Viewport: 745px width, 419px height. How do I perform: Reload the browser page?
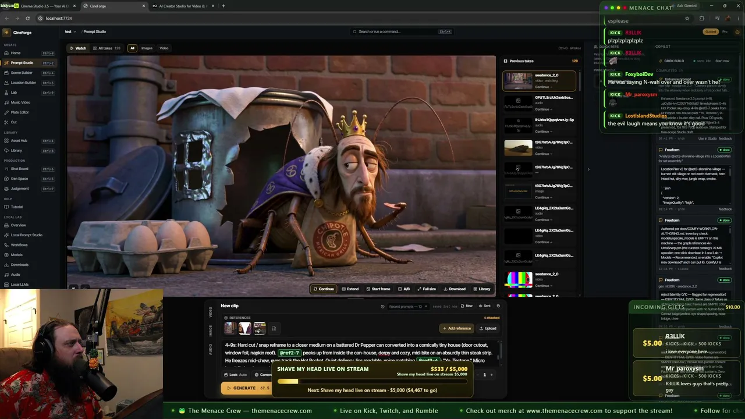click(x=27, y=18)
